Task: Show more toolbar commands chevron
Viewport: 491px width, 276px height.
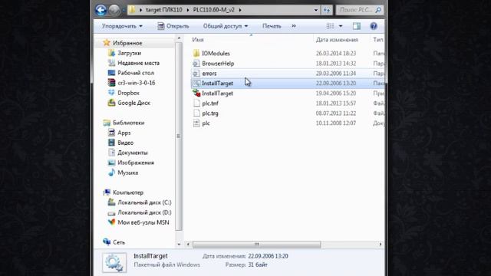Action: coord(294,26)
